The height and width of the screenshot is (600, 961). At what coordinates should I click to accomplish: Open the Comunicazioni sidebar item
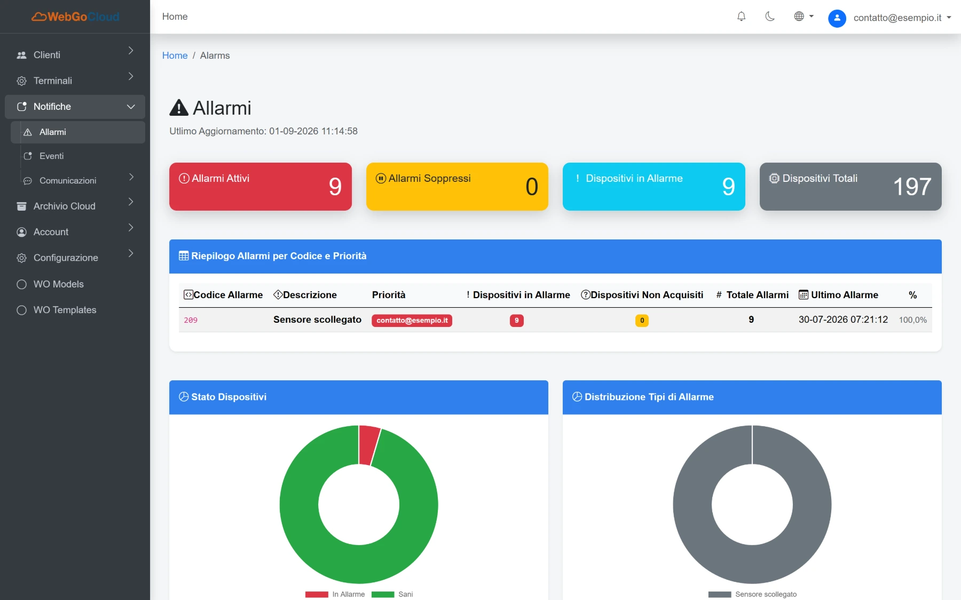click(78, 180)
